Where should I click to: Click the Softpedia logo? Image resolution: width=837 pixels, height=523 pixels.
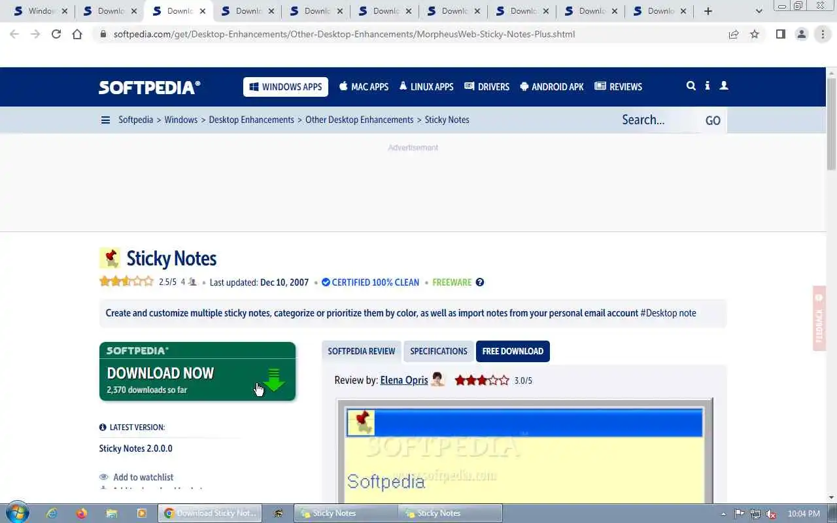tap(150, 87)
